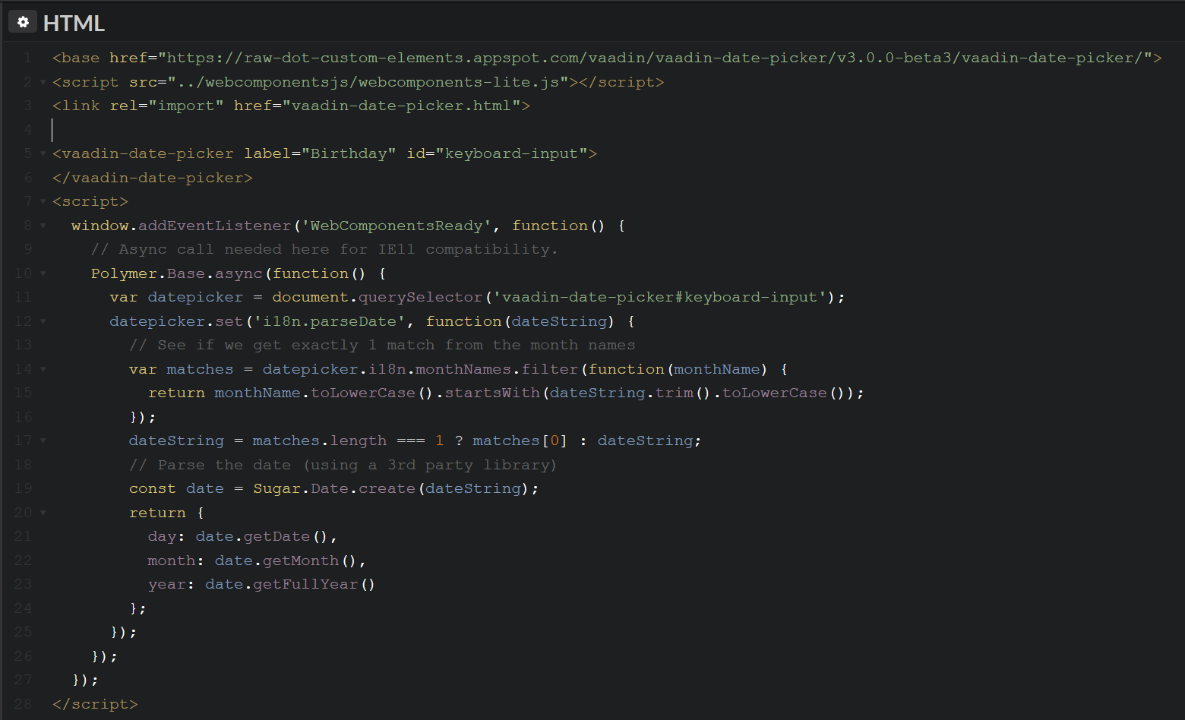
Task: Click the closing </script> tag on line 28
Action: (95, 704)
